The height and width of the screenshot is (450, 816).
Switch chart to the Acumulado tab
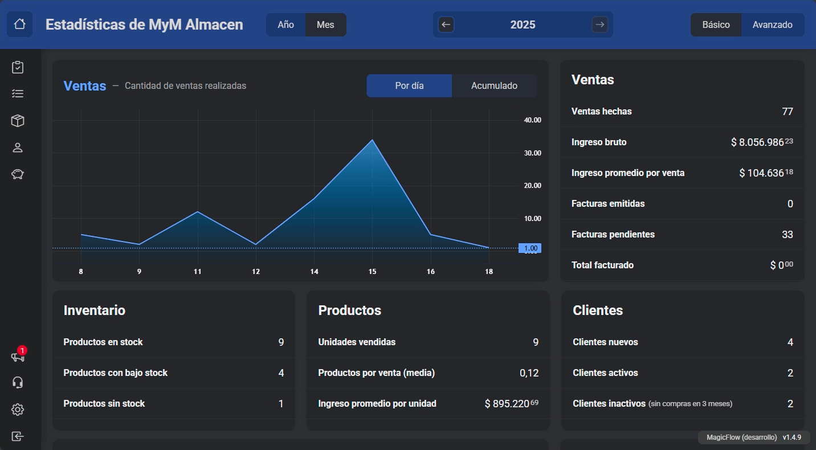tap(494, 86)
